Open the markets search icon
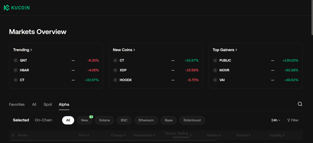Screen dimensions: 313x143 [300, 104]
